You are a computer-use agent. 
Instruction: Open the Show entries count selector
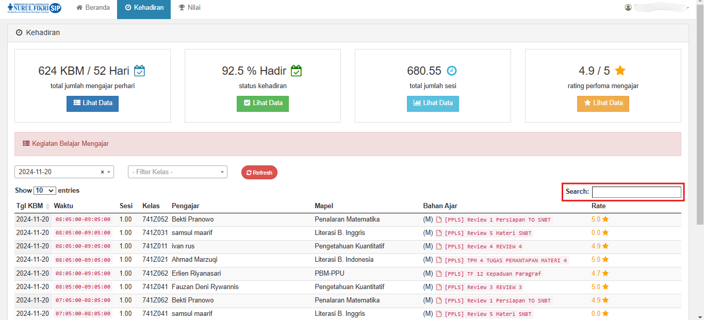[x=44, y=191]
